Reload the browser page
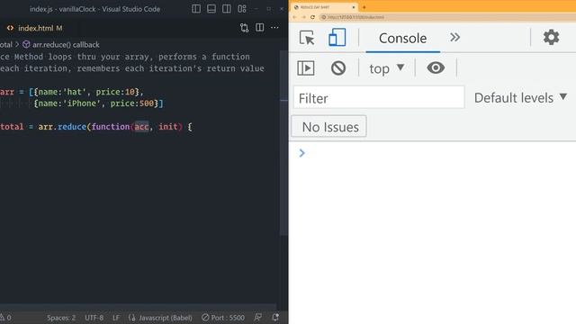 point(312,17)
